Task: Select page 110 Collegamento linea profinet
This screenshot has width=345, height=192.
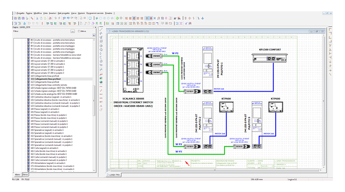Action: point(45,76)
